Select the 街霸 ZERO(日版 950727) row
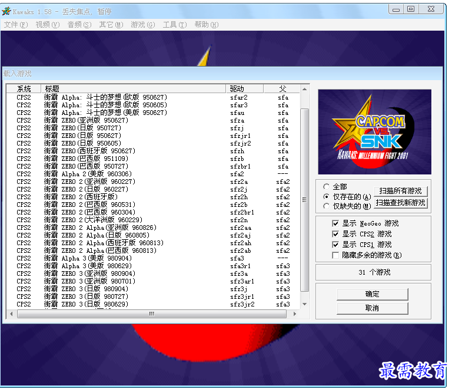Screen dimensions: 452x389 coord(153,128)
